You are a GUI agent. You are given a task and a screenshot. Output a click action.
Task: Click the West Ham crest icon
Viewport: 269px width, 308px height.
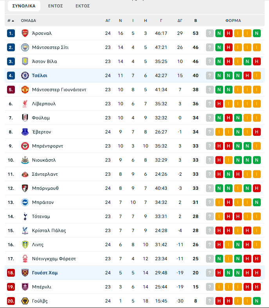point(25,273)
